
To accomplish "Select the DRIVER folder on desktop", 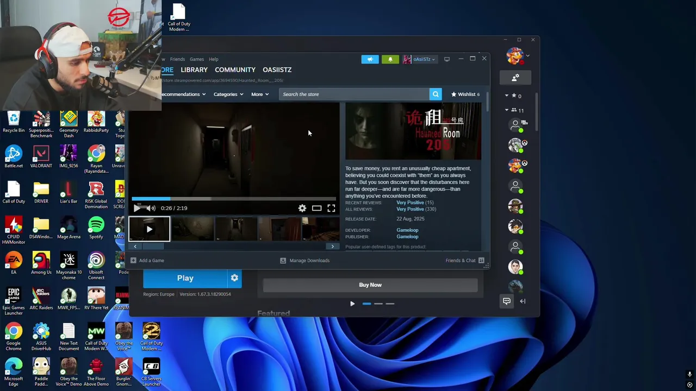I will tap(41, 193).
